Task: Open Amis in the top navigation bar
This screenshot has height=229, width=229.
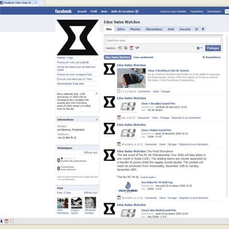Action: [x=104, y=11]
